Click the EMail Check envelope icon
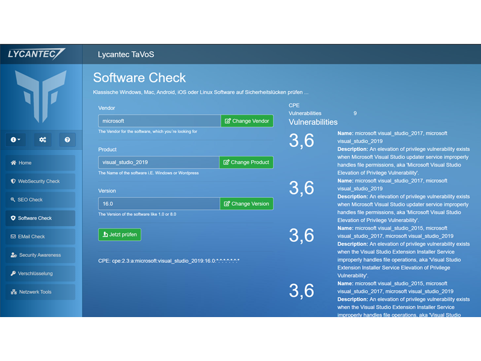 pos(13,236)
